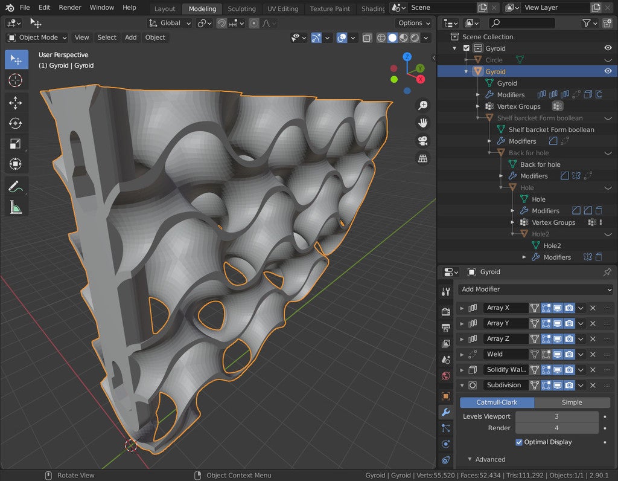Image resolution: width=618 pixels, height=481 pixels.
Task: Switch to the Sculpting workspace tab
Action: (242, 8)
